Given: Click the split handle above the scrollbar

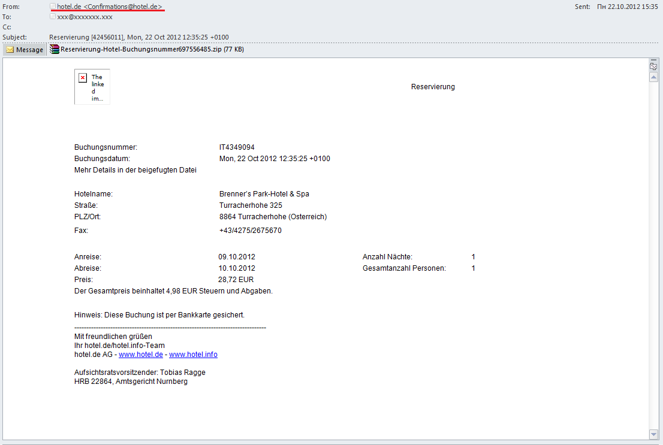Looking at the screenshot, I should coord(653,60).
